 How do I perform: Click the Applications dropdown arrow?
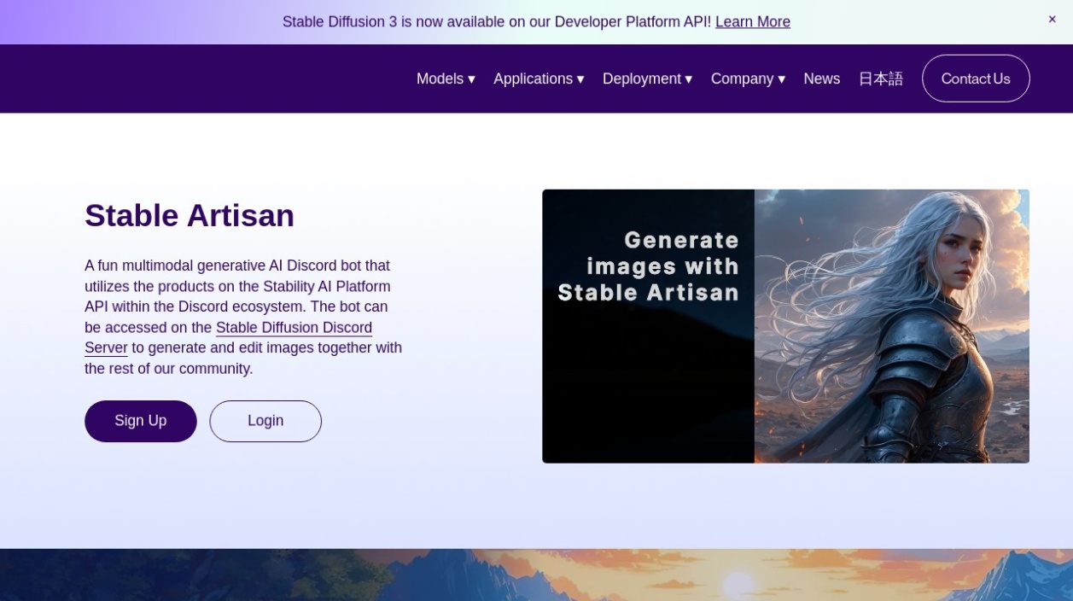(580, 79)
